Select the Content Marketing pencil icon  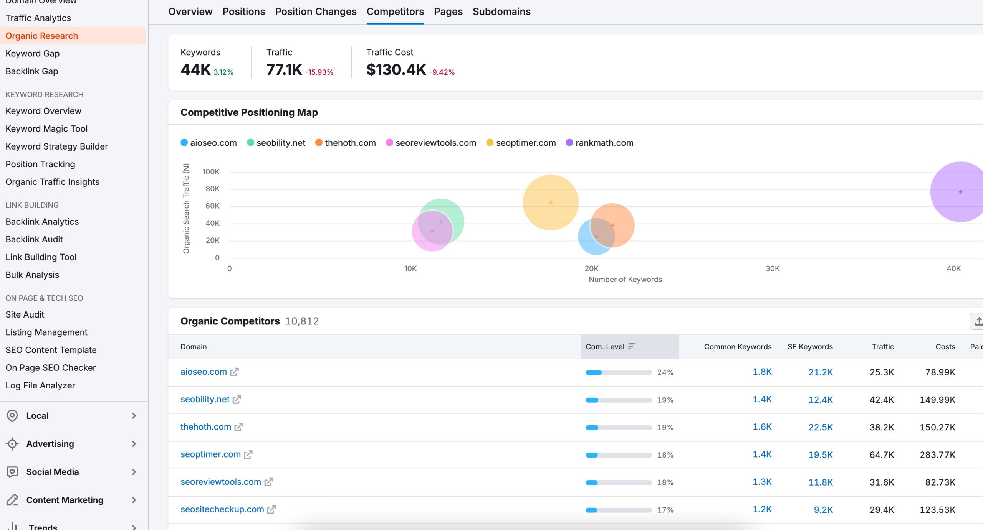12,500
